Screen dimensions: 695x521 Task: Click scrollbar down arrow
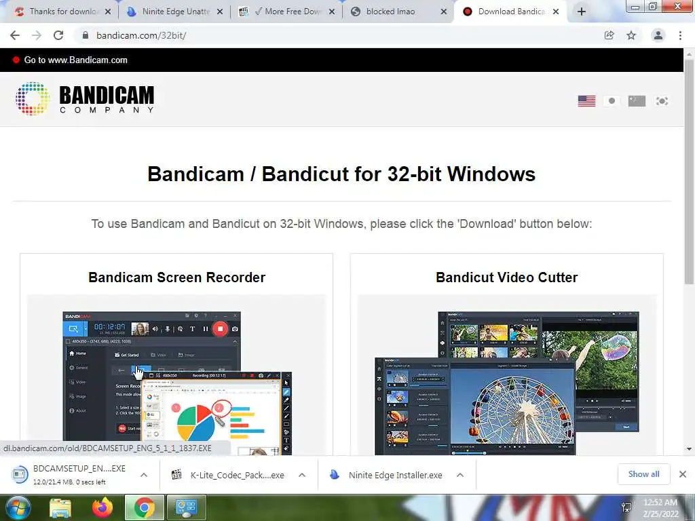coord(689,449)
